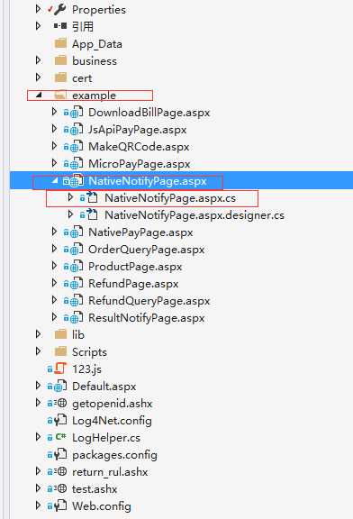Click the config icon of packages.config
This screenshot has height=519, width=353.
(x=60, y=455)
